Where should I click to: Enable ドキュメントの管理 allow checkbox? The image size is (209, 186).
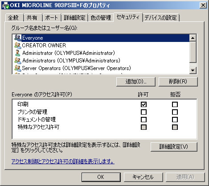[x=143, y=120]
